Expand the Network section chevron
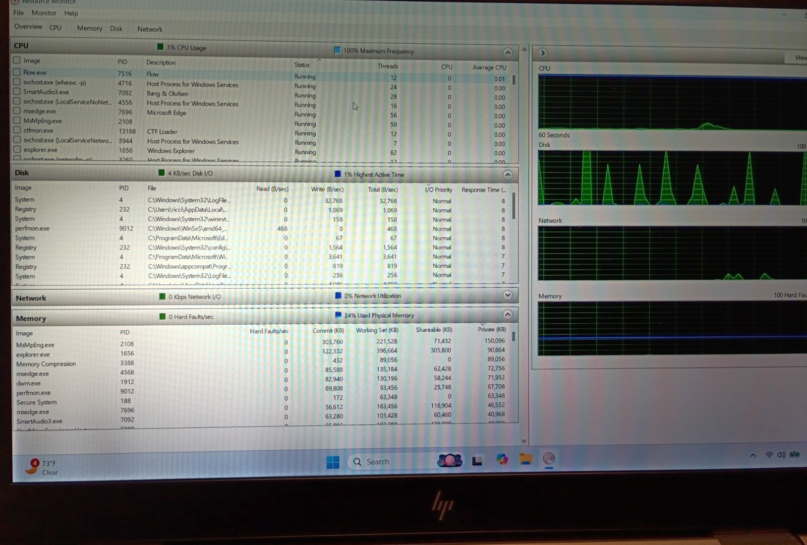Viewport: 807px width, 545px height. click(x=508, y=295)
